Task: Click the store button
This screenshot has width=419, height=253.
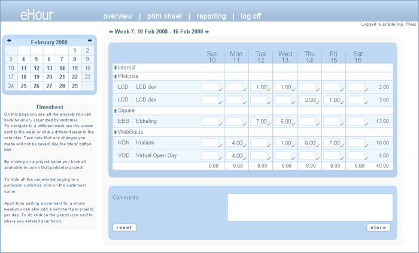Action: coord(378,228)
